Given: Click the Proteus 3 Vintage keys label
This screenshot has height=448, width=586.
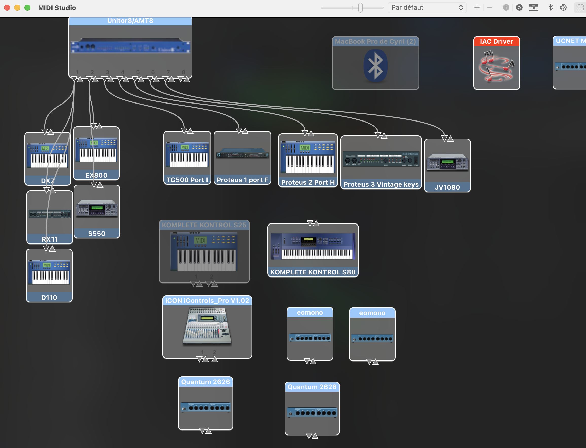Looking at the screenshot, I should tap(381, 184).
